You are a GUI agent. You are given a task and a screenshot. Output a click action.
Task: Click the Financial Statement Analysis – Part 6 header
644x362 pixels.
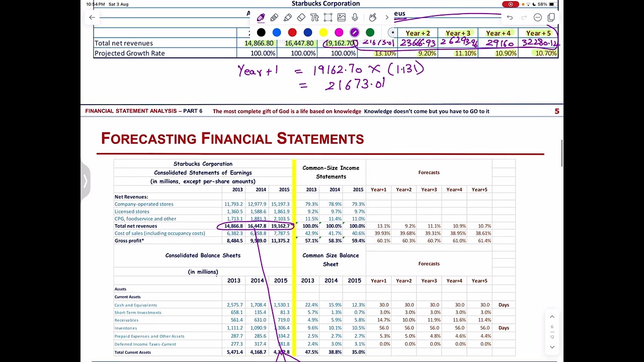tap(144, 111)
